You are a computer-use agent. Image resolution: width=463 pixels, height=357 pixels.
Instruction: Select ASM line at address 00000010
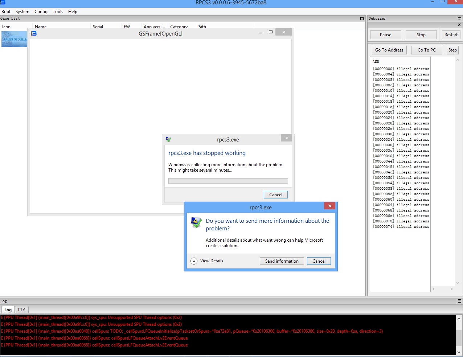[x=401, y=90]
